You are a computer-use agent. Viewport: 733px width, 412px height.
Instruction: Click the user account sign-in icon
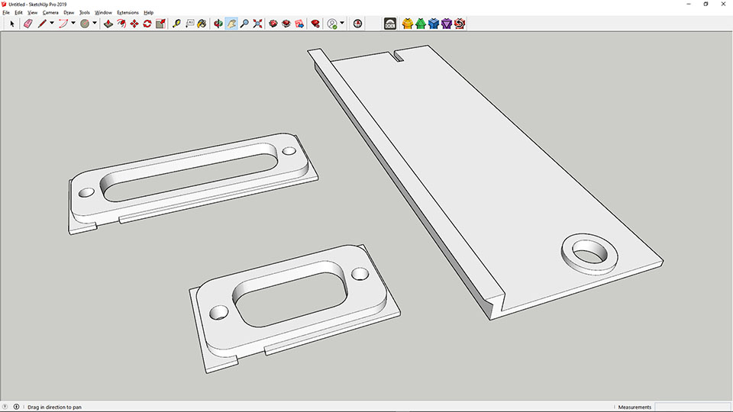332,24
